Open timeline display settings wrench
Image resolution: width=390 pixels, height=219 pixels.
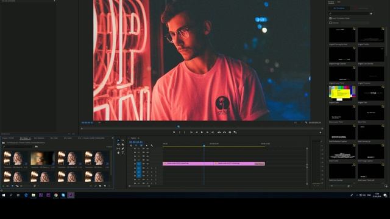tap(152, 145)
